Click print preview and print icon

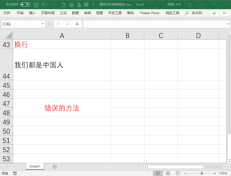[71, 5]
